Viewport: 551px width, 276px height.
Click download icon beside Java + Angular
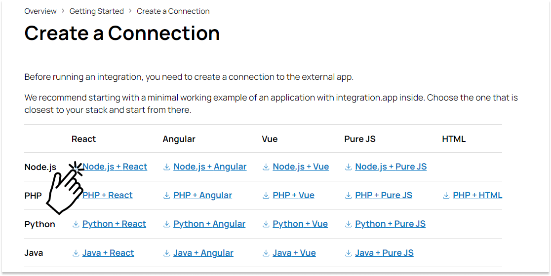[166, 253]
